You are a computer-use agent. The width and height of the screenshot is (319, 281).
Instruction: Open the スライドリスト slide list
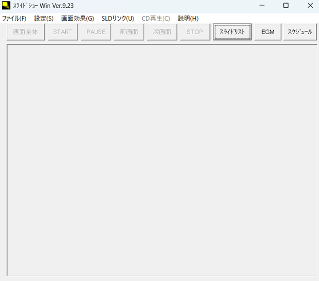click(232, 32)
